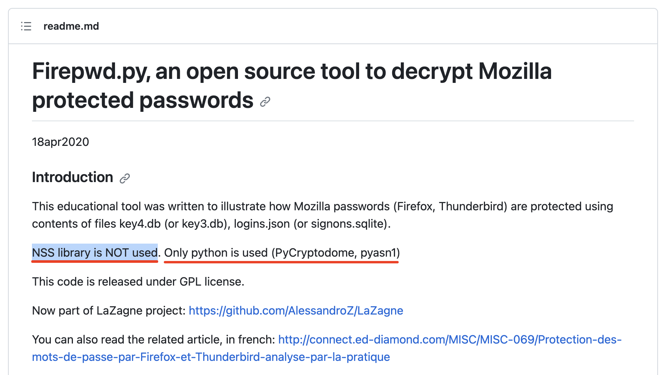
Task: Click the anchor link icon beside the Firepwd.py title
Action: 265,102
